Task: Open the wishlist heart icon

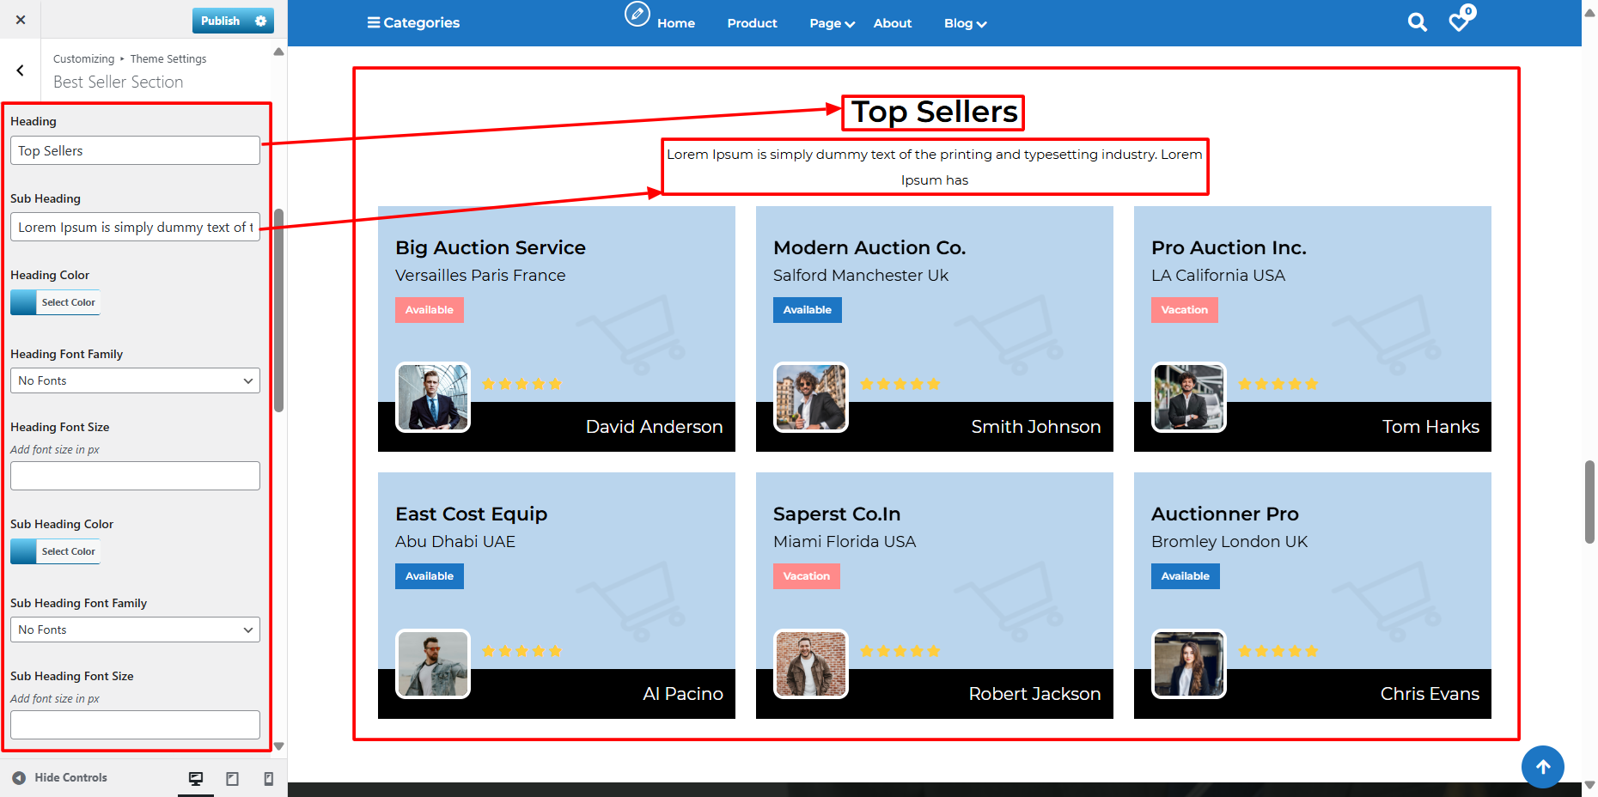Action: 1459,21
